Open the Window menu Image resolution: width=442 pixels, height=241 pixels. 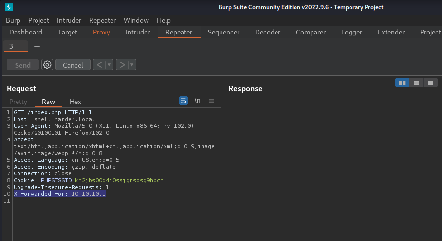136,20
